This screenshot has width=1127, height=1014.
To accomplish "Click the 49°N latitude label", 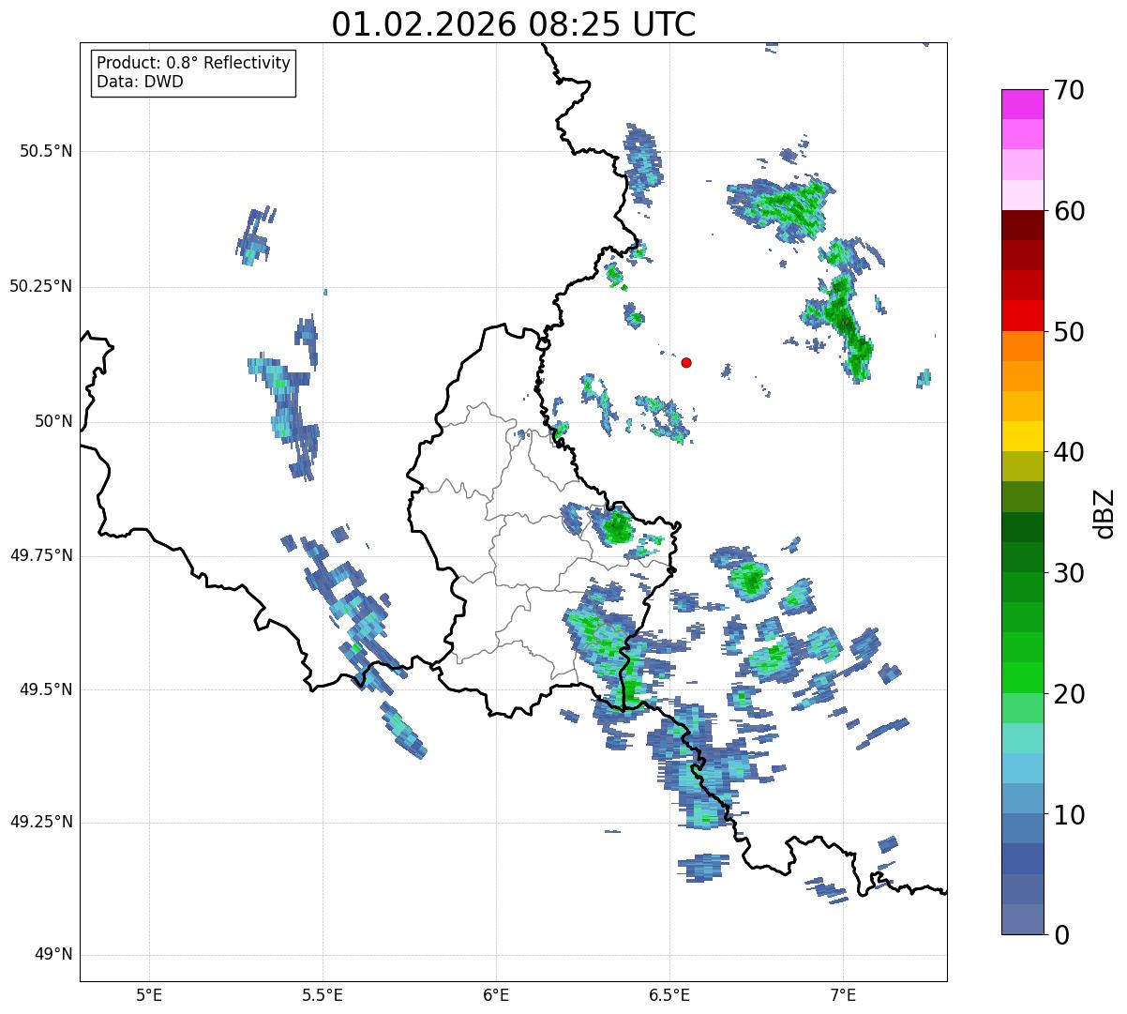I will point(53,955).
